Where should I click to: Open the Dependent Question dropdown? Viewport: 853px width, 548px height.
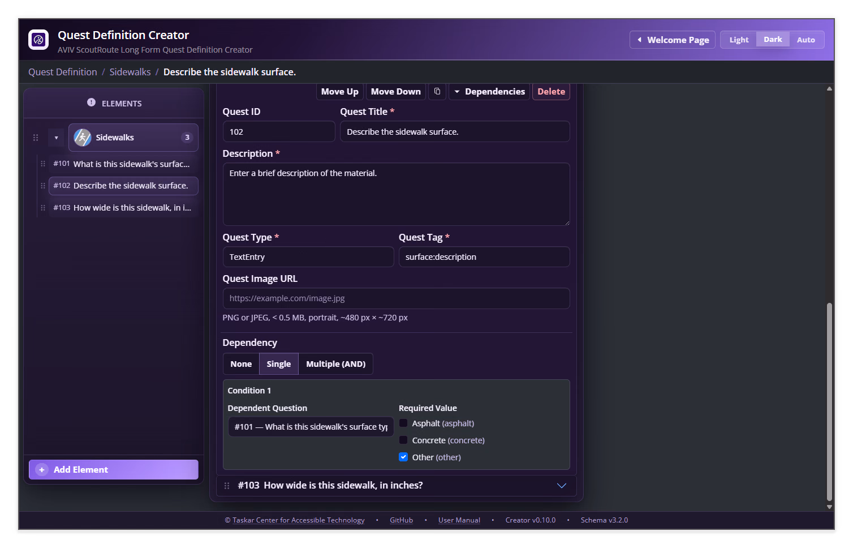click(x=311, y=427)
